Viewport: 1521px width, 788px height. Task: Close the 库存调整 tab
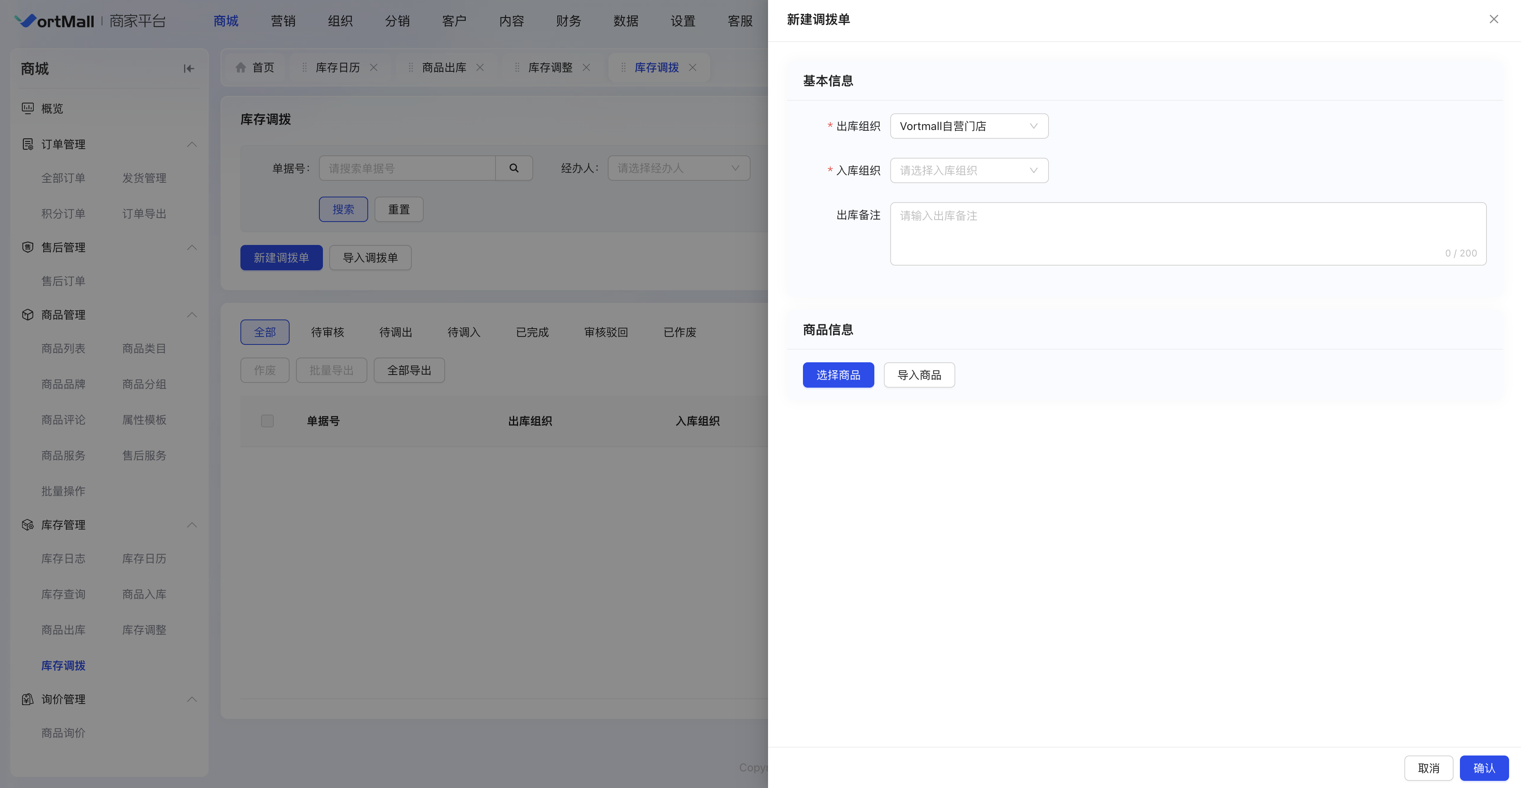pos(586,67)
